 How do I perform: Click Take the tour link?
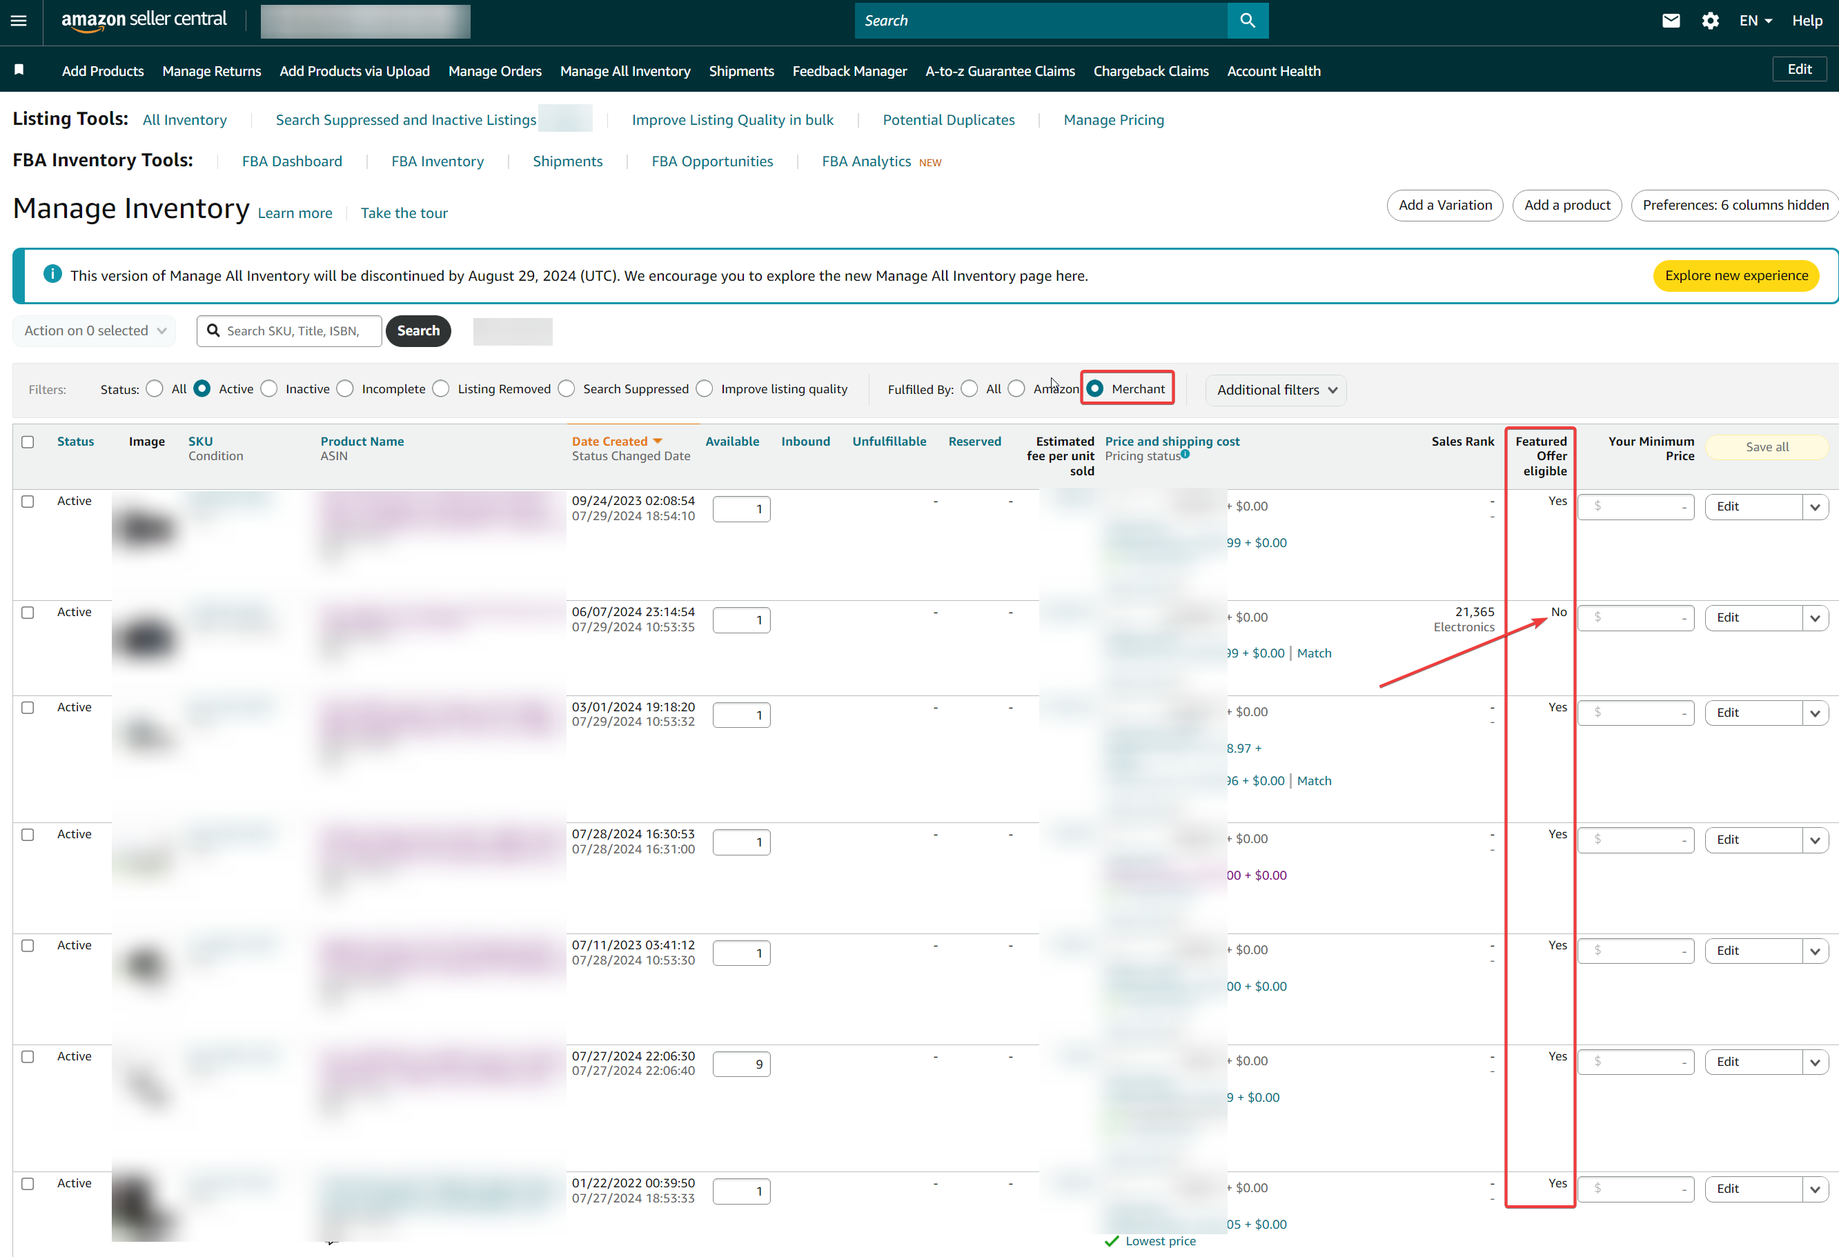pyautogui.click(x=404, y=212)
